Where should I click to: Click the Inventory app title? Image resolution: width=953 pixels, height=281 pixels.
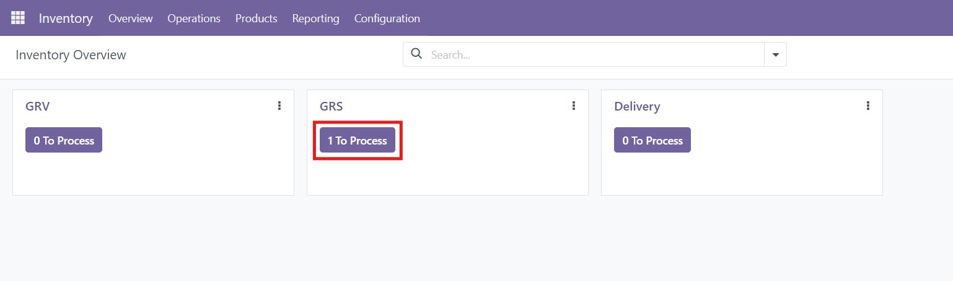click(x=66, y=19)
